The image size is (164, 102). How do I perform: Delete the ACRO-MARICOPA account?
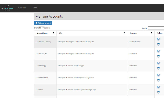click(158, 80)
